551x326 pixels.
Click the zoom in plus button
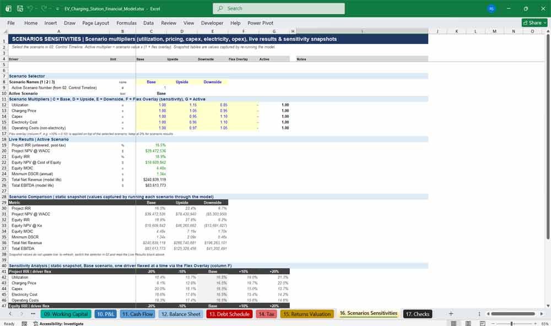click(x=535, y=323)
